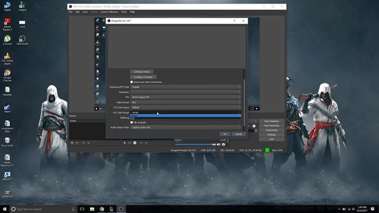Click the OBS icon in the Windows taskbar

pos(121,209)
